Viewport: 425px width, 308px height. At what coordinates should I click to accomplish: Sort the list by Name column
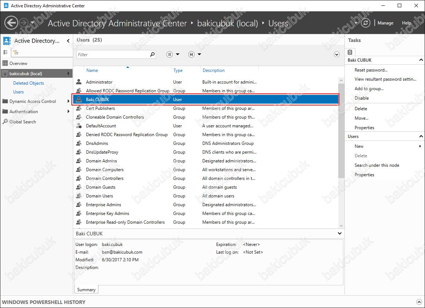92,70
